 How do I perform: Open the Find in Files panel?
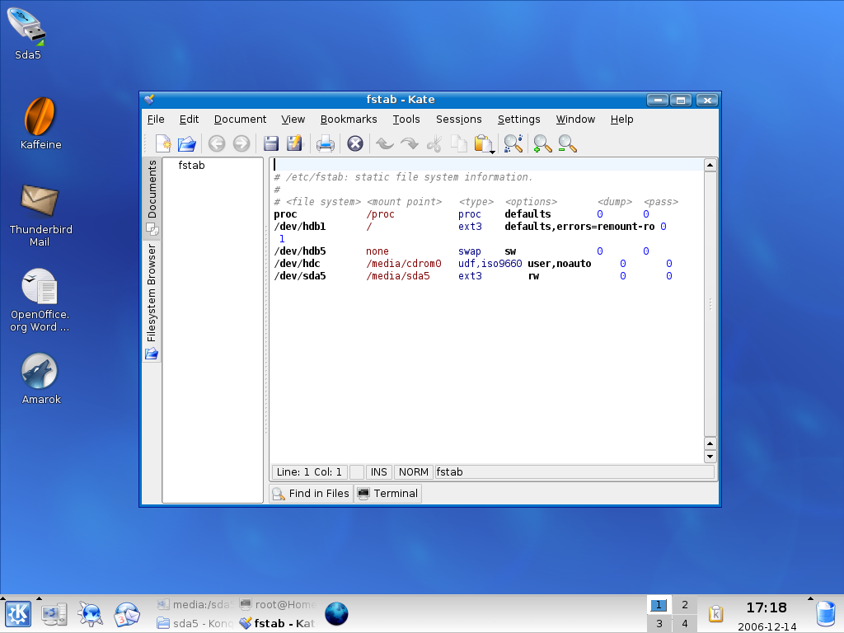point(311,494)
